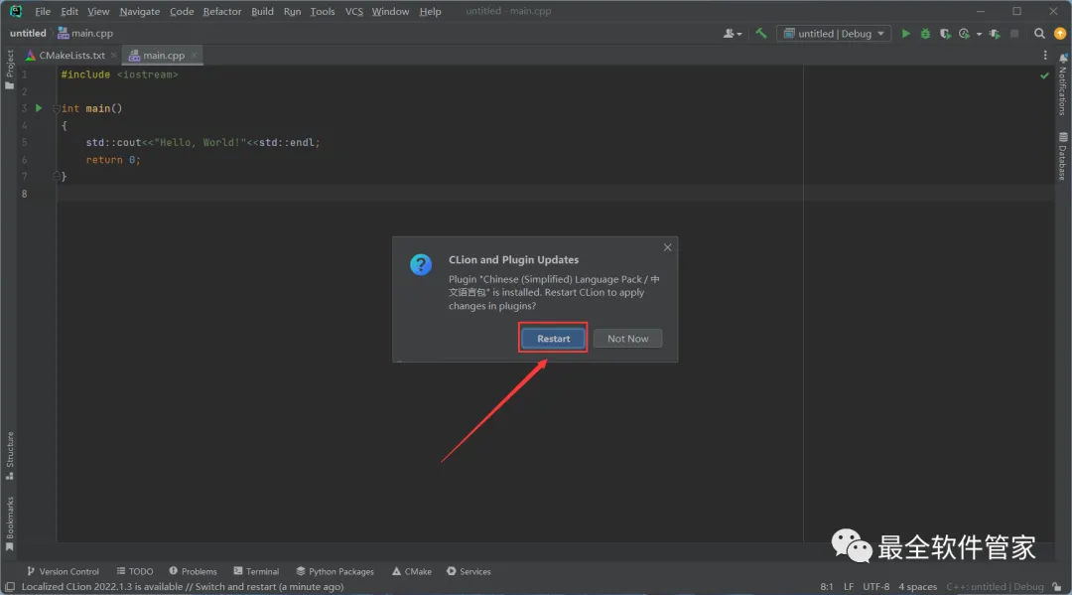Viewport: 1072px width, 595px height.
Task: Open the Version Control tool window
Action: 63,572
